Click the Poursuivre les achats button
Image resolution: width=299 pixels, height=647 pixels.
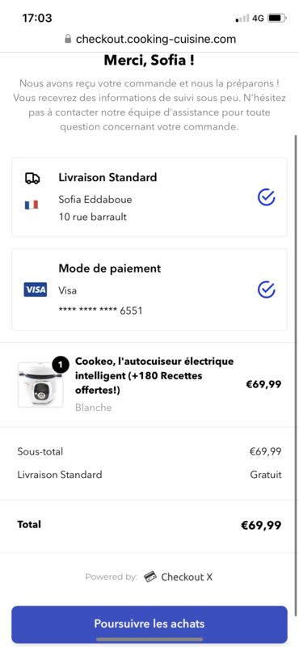(x=149, y=623)
